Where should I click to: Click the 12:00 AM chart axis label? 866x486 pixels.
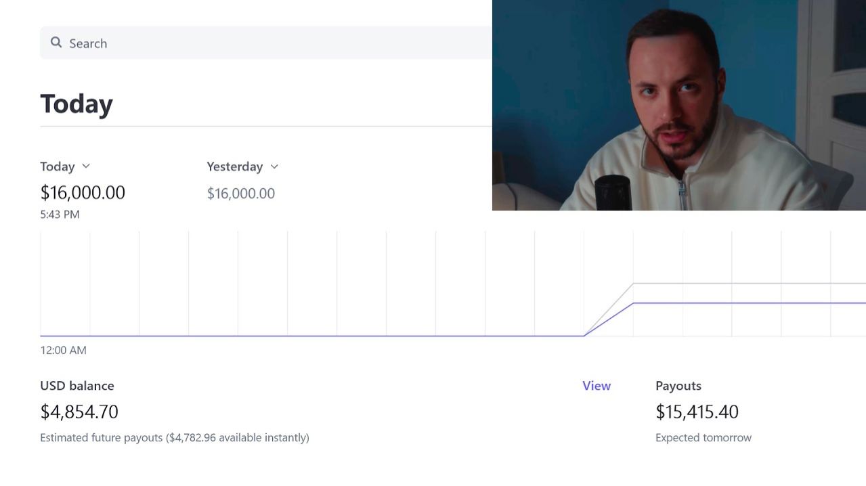[x=63, y=350]
